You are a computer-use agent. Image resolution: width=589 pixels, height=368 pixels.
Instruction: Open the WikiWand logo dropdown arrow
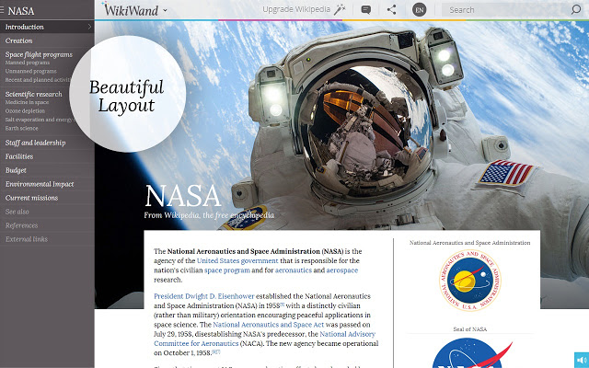(165, 10)
